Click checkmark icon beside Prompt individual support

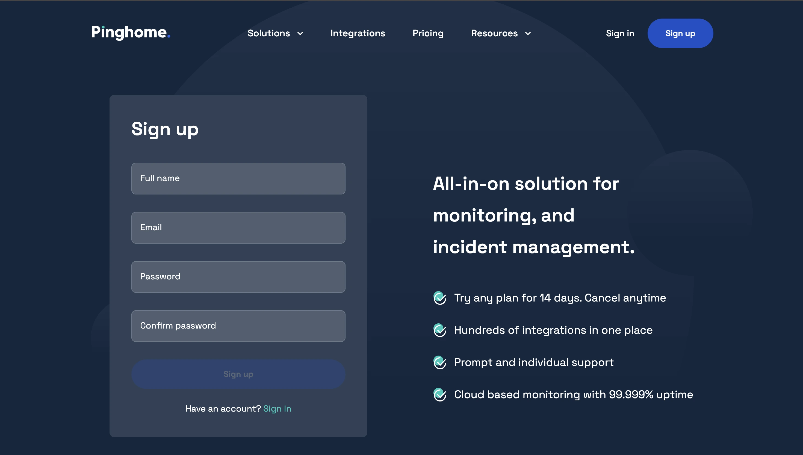pyautogui.click(x=440, y=362)
